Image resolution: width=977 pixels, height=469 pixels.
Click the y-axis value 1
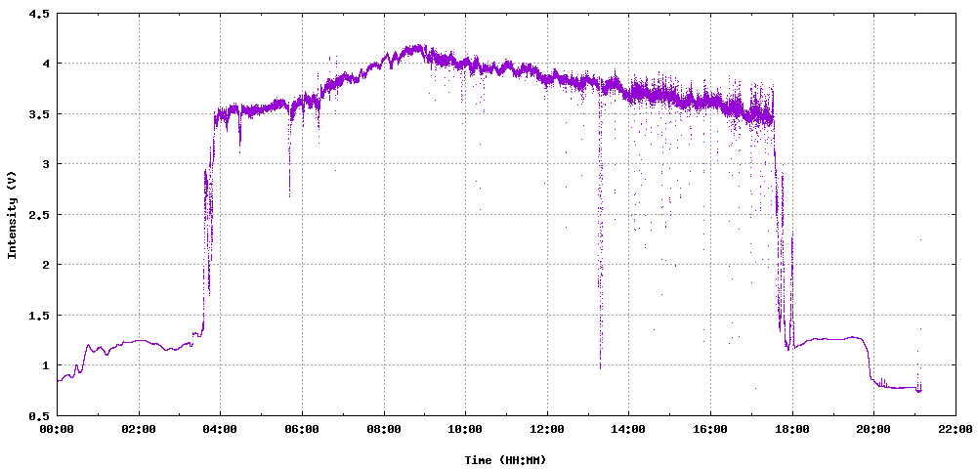46,365
